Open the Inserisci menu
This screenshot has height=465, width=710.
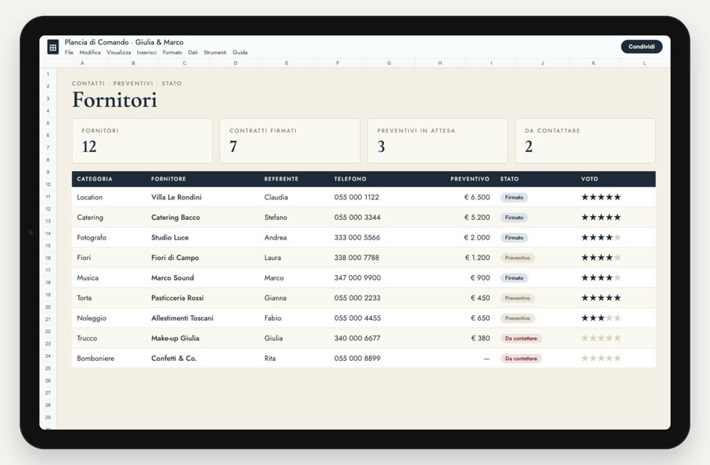[147, 53]
